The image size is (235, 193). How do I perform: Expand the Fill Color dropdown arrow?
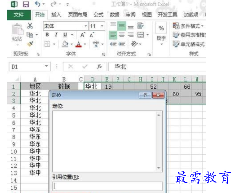[x=72, y=44]
